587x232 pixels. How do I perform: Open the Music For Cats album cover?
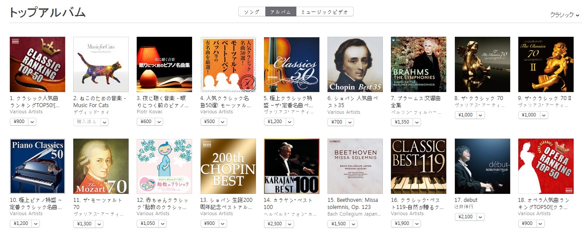click(x=101, y=64)
